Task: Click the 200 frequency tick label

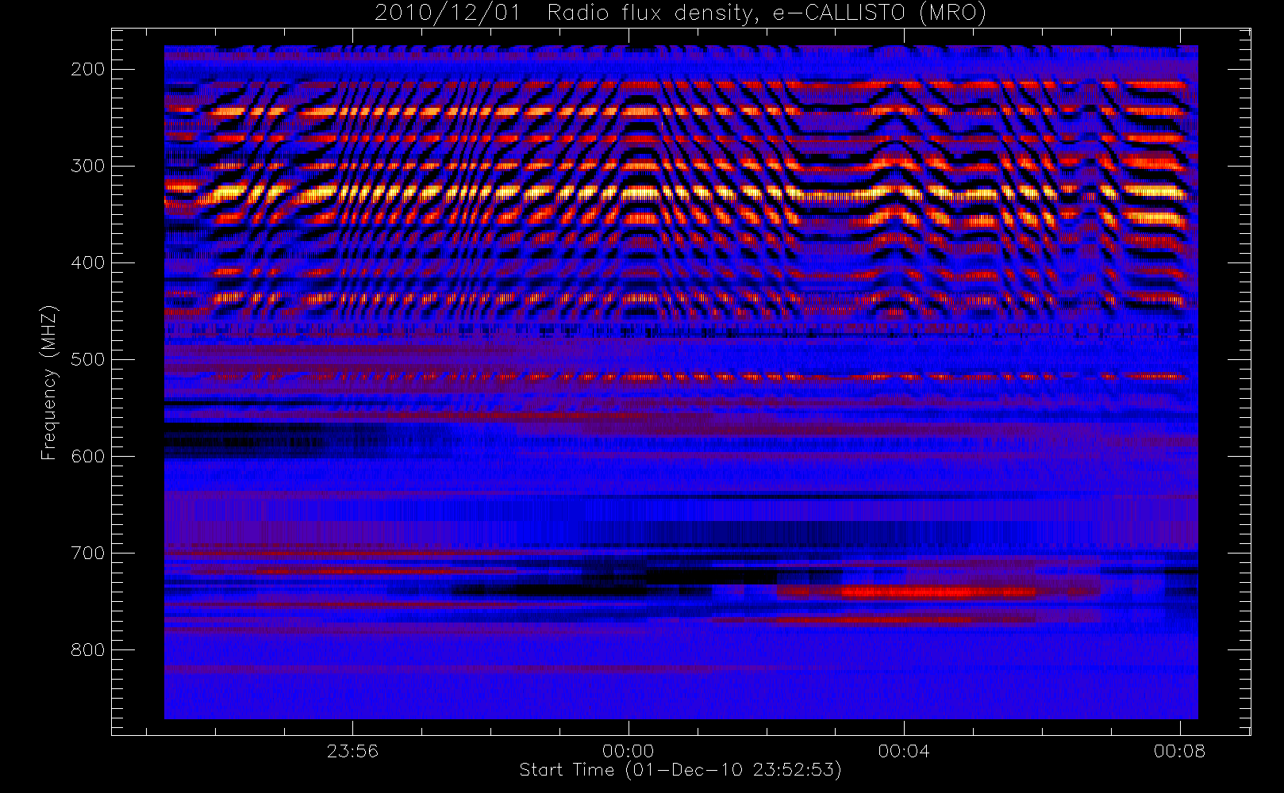Action: tap(87, 69)
